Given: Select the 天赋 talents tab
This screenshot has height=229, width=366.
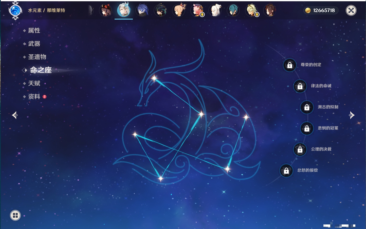Looking at the screenshot, I should pos(34,83).
